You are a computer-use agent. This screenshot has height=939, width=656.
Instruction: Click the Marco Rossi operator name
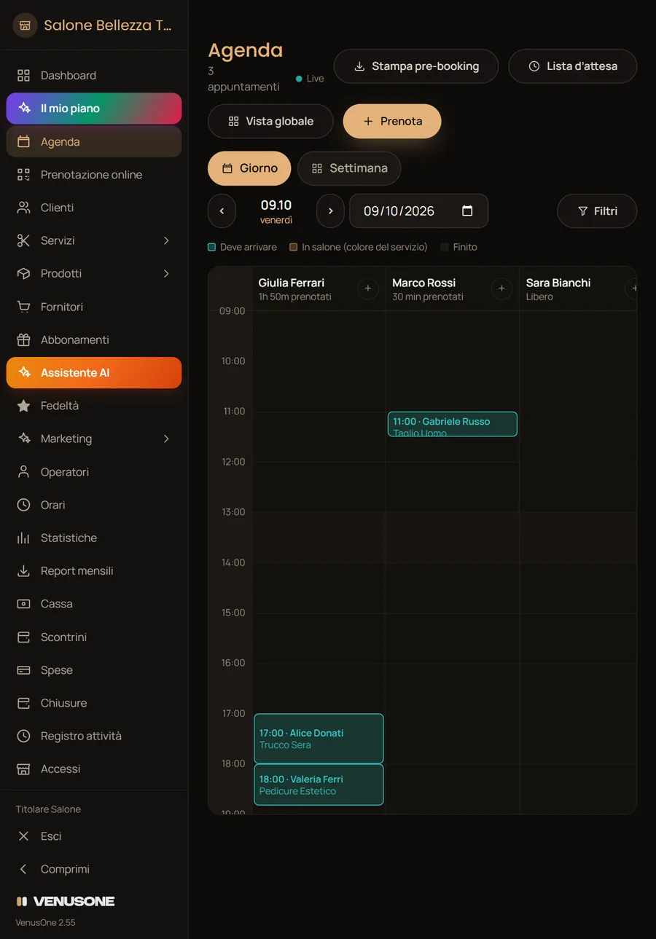pyautogui.click(x=424, y=283)
